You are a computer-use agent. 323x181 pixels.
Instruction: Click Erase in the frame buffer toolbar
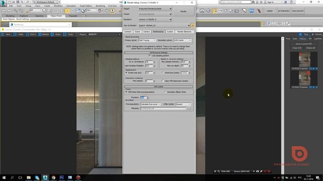click(56, 34)
